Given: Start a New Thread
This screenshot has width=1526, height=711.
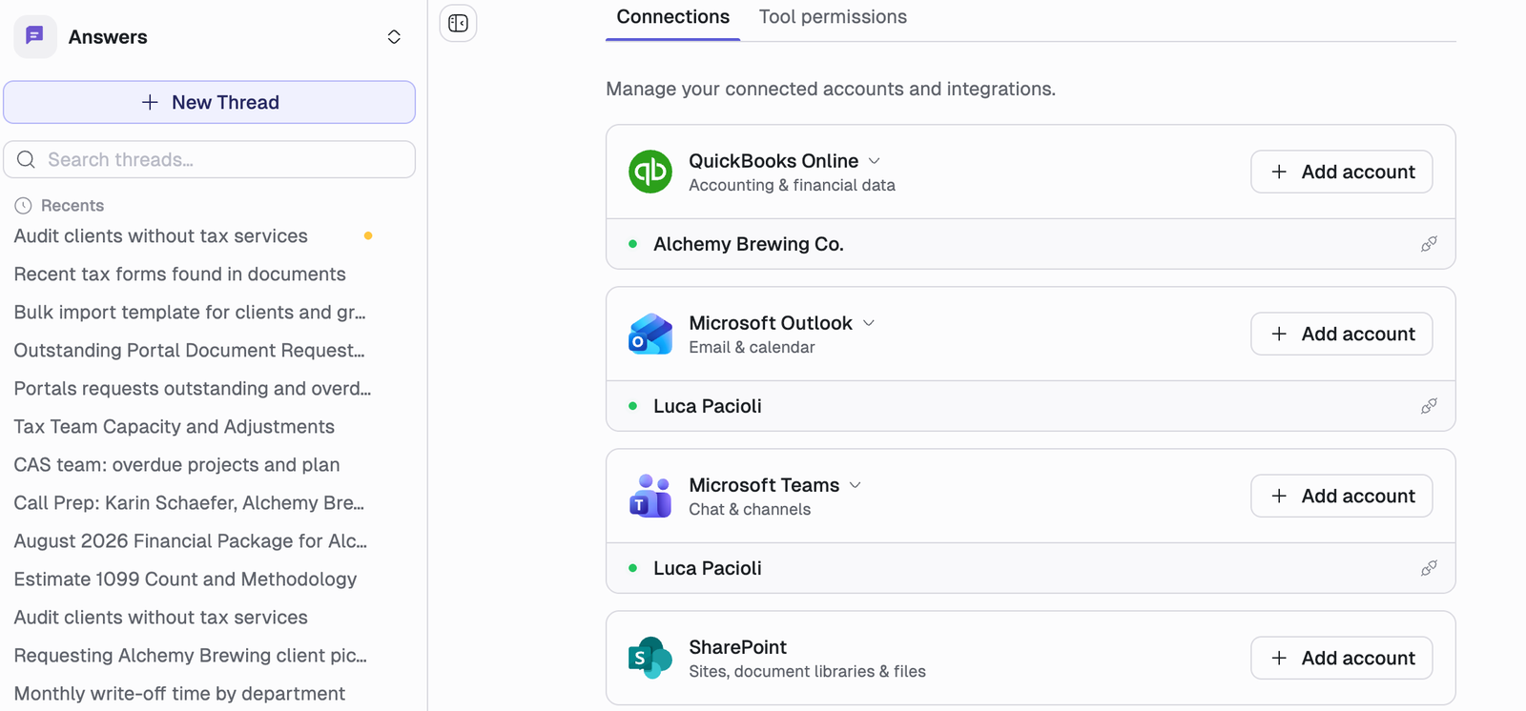Looking at the screenshot, I should 210,102.
